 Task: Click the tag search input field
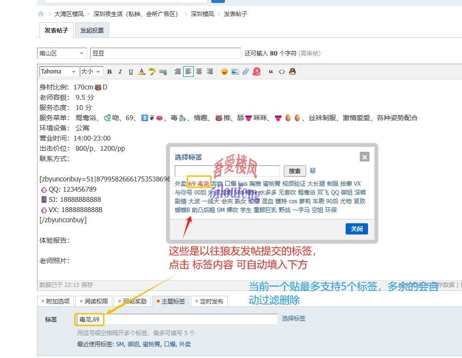[227, 171]
